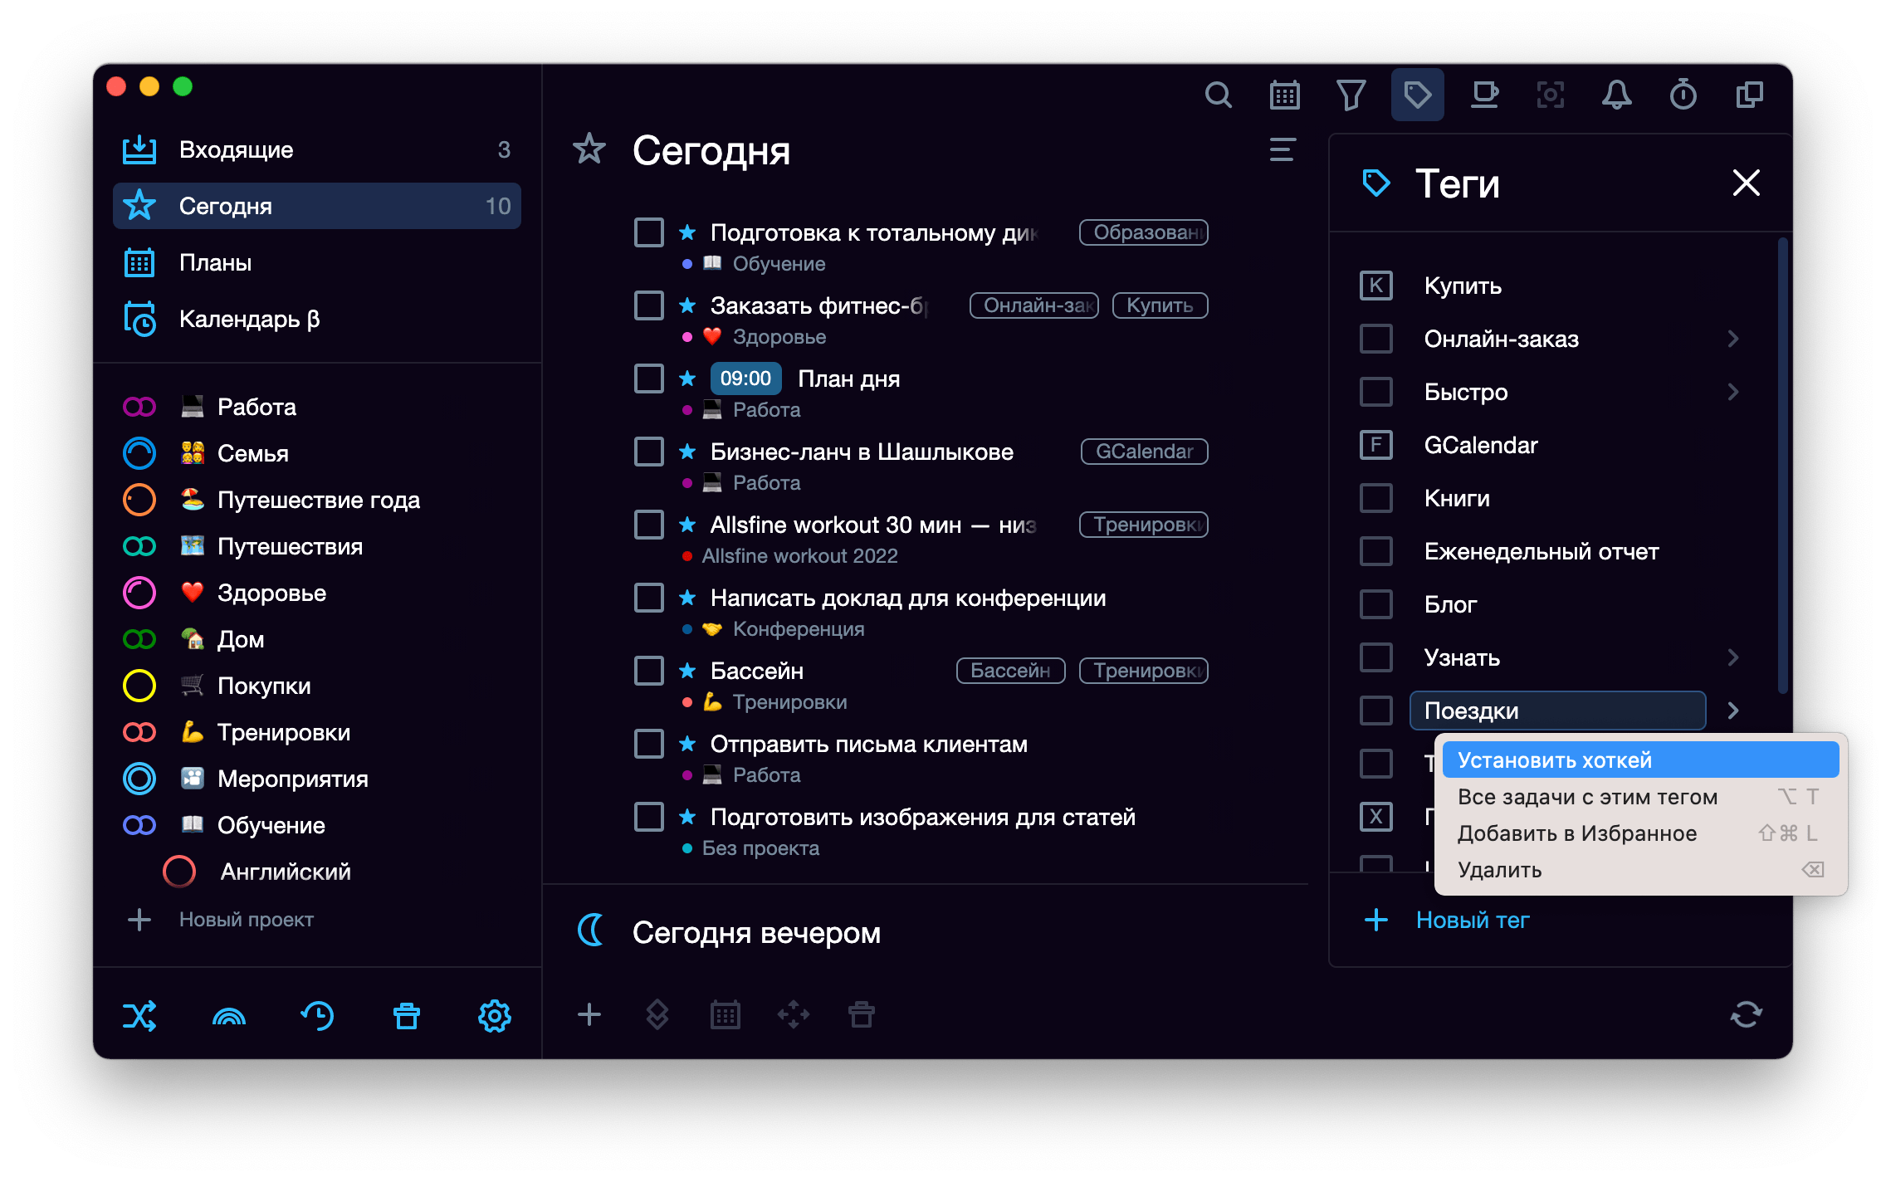The height and width of the screenshot is (1182, 1886).
Task: Click the Английский red circle indicator
Action: click(178, 872)
